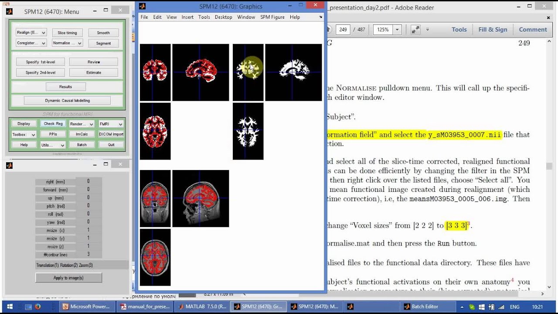558x314 pixels.
Task: Close the Adobe Reader document with the small X
Action: (548, 18)
